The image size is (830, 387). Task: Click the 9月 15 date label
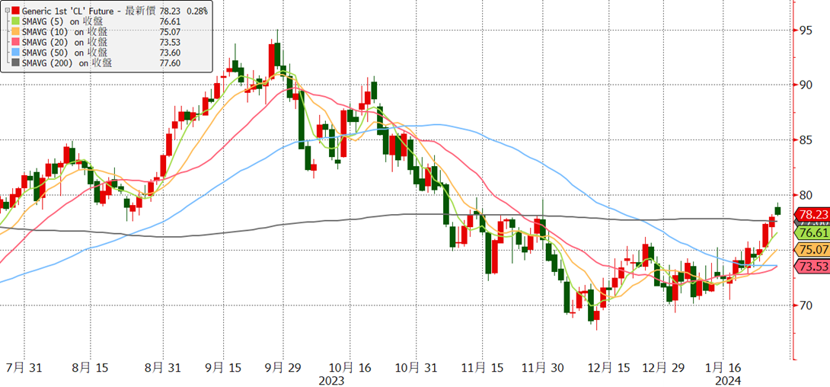(x=223, y=367)
